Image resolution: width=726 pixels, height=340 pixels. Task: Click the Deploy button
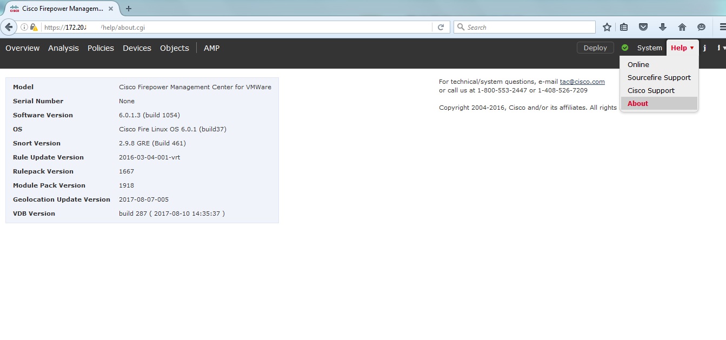(595, 48)
